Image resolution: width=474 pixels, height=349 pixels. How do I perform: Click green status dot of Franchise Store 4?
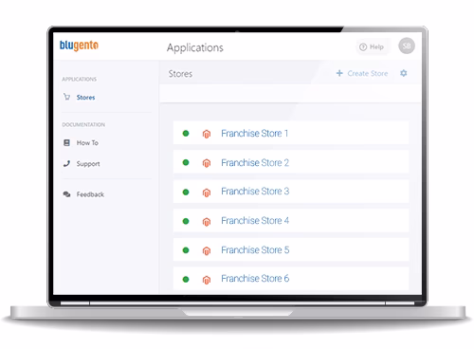pos(186,221)
